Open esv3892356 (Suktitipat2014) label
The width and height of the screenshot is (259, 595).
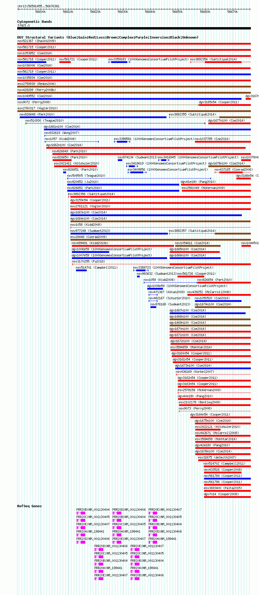coord(91,194)
